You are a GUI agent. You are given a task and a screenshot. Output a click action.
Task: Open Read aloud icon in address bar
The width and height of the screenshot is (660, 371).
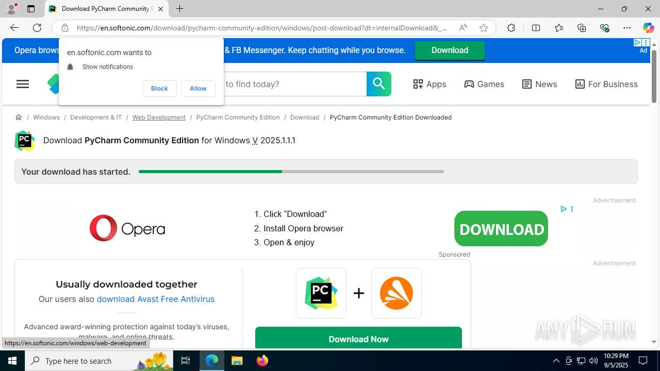[x=463, y=28]
